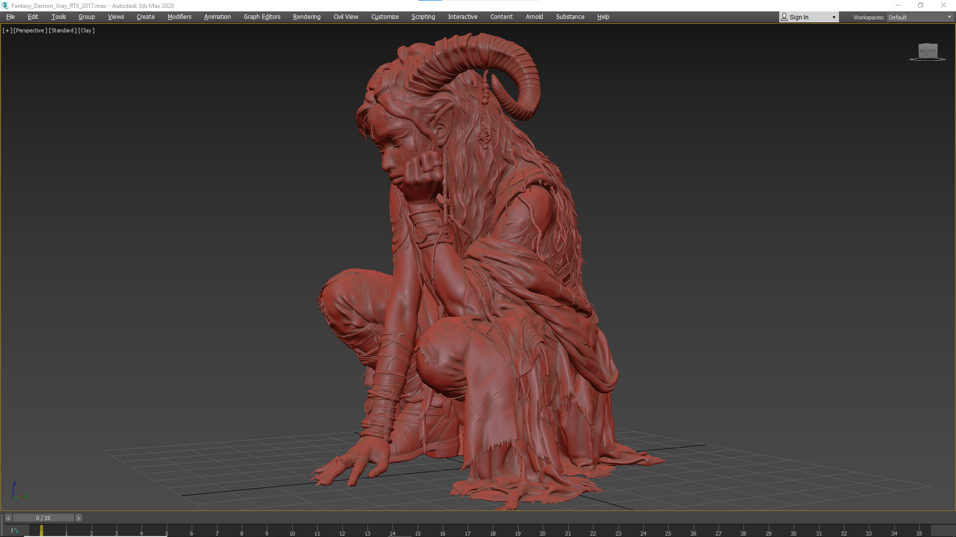956x537 pixels.
Task: Open the Interactive menu
Action: tap(463, 17)
